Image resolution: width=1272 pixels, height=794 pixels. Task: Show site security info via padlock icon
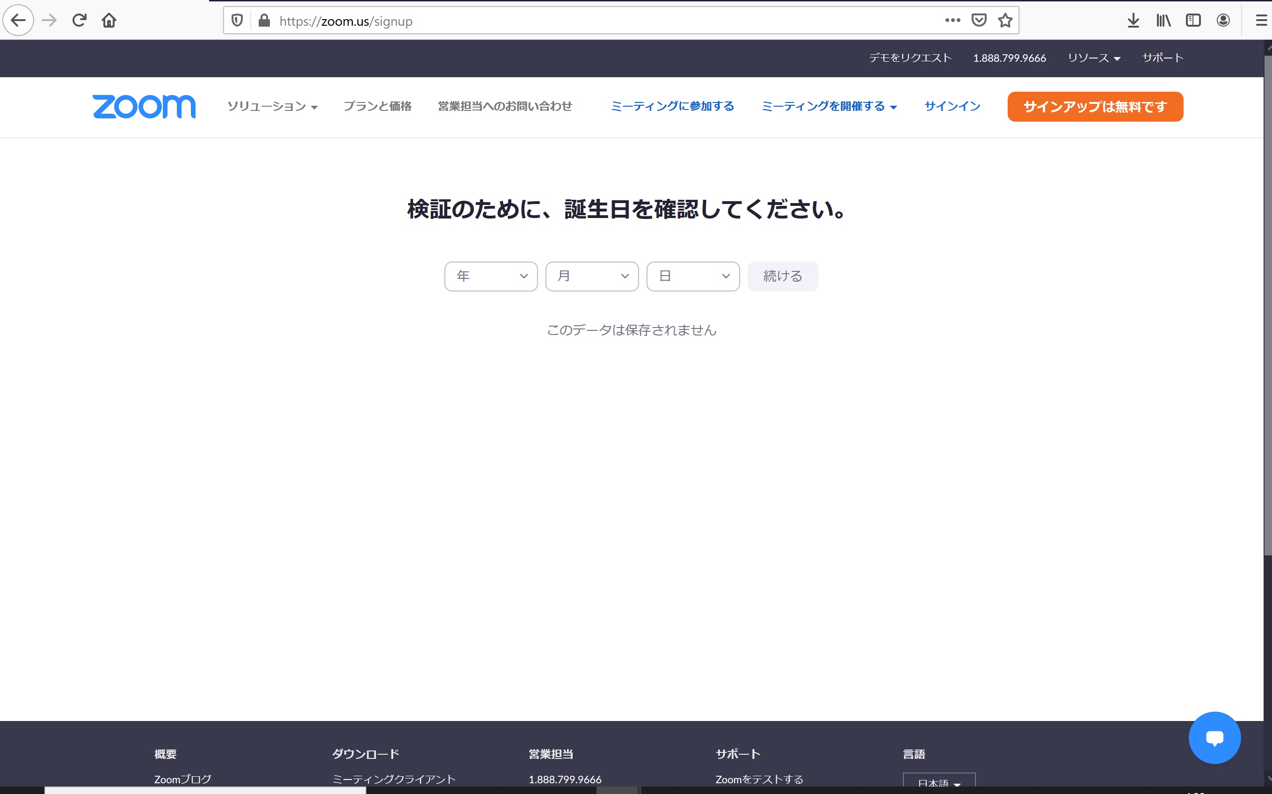click(264, 21)
